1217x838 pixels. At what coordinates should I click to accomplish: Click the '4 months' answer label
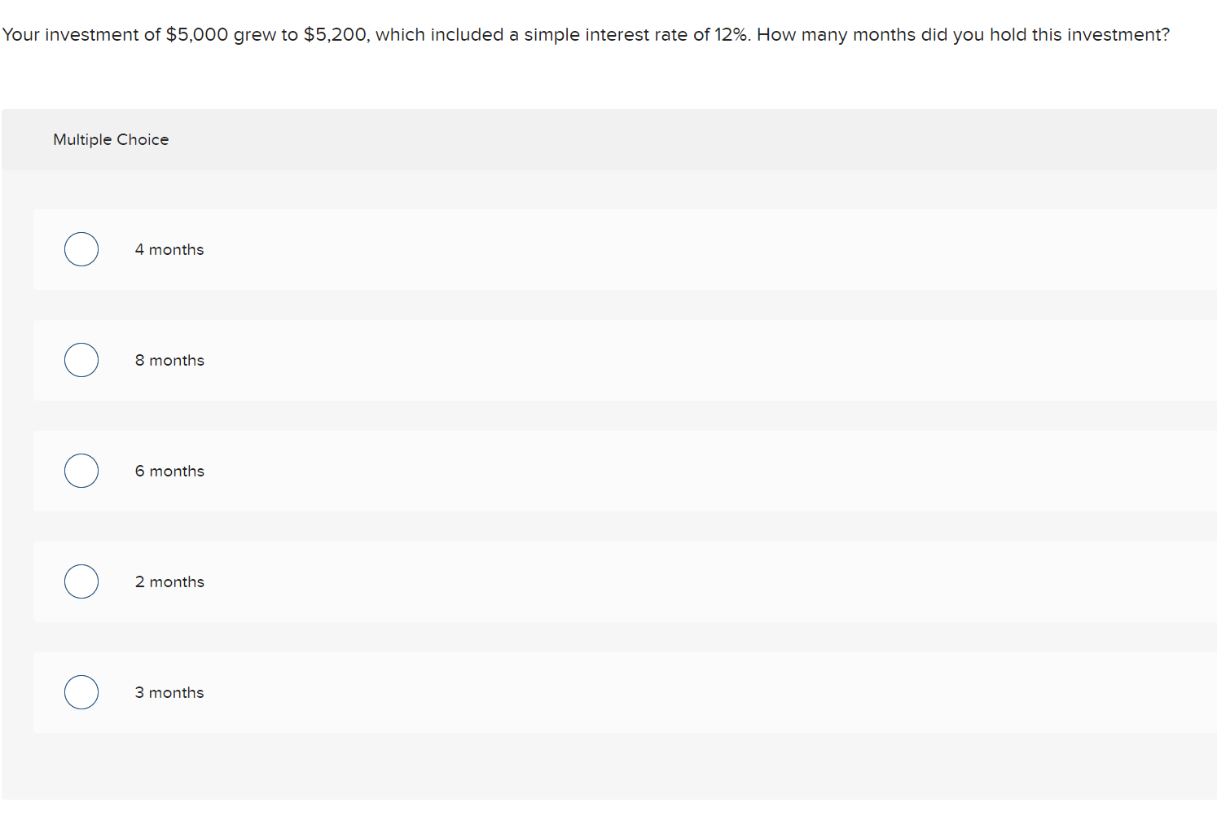(x=169, y=250)
